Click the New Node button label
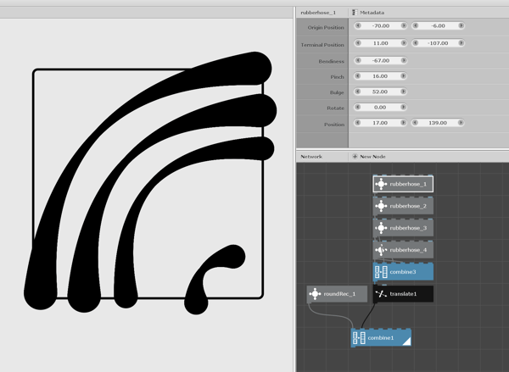This screenshot has height=372, width=509. point(372,156)
